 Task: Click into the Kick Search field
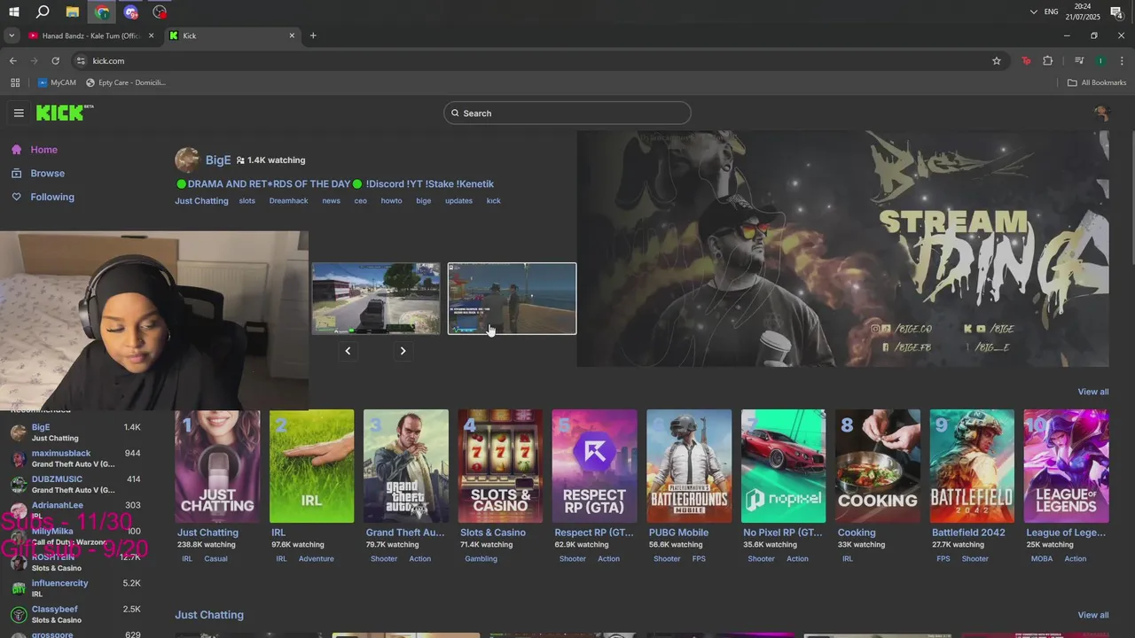tap(567, 113)
